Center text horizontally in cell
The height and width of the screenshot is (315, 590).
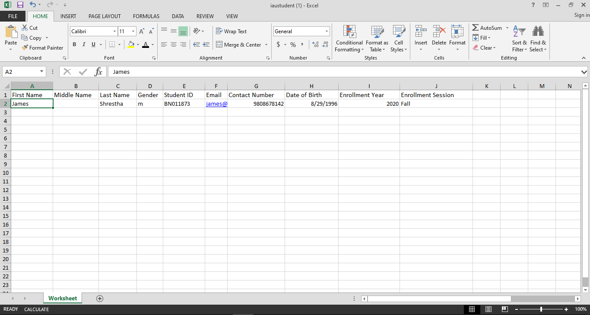[174, 44]
